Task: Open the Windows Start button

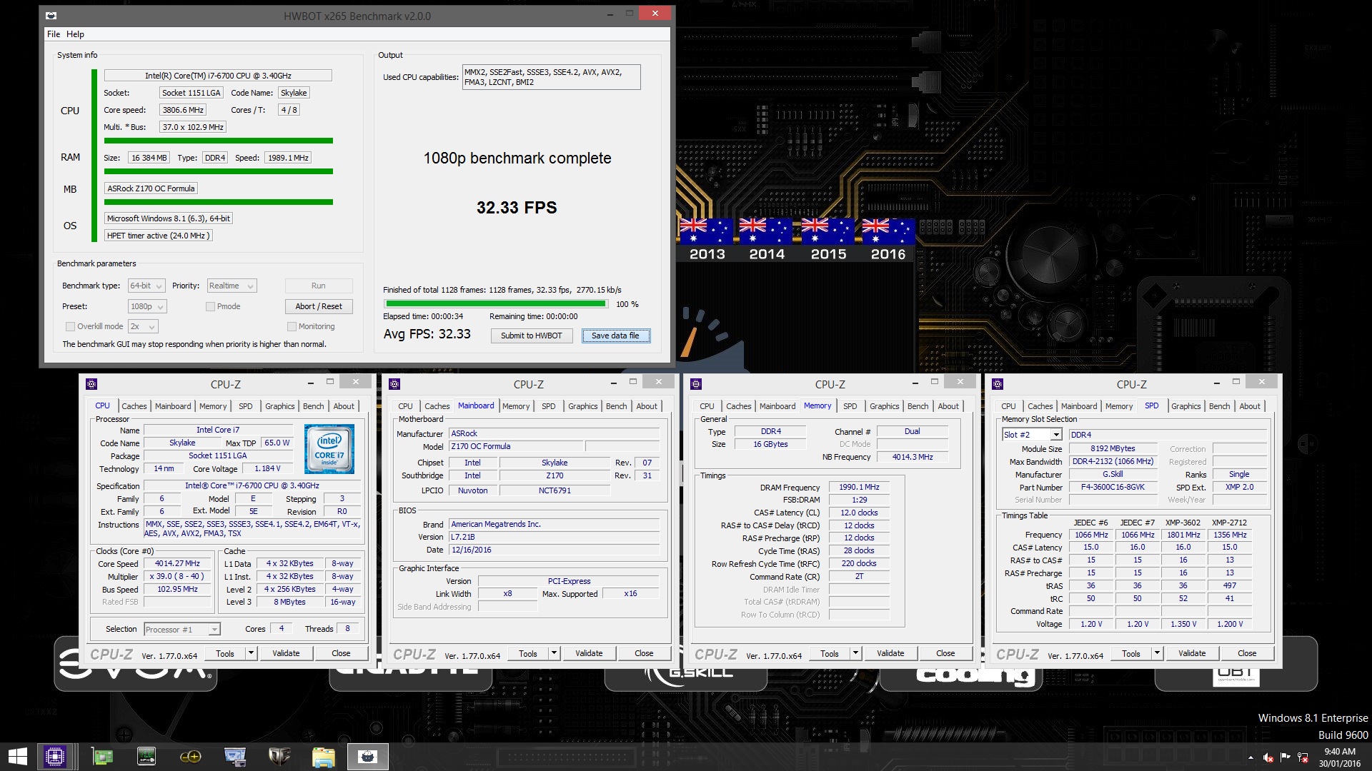Action: click(x=17, y=757)
